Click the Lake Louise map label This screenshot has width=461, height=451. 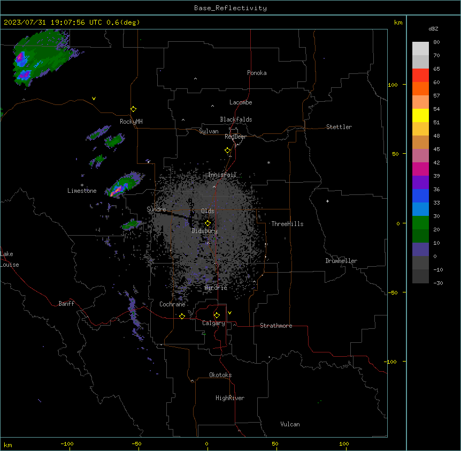(x=10, y=259)
